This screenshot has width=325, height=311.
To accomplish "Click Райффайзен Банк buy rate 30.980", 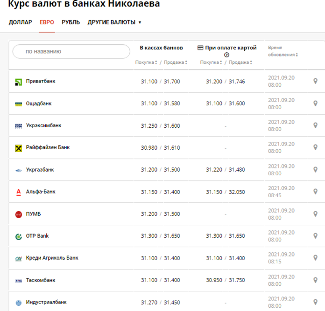I will [x=149, y=148].
